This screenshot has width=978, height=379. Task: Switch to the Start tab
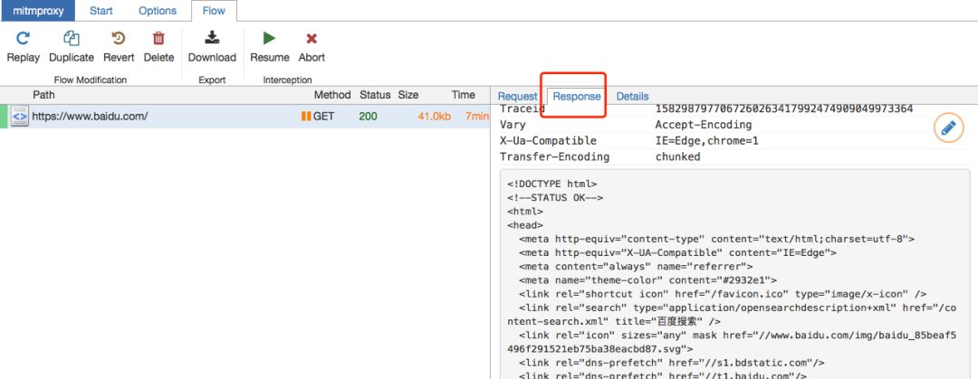tap(101, 11)
